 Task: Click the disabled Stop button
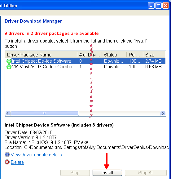tap(75, 173)
